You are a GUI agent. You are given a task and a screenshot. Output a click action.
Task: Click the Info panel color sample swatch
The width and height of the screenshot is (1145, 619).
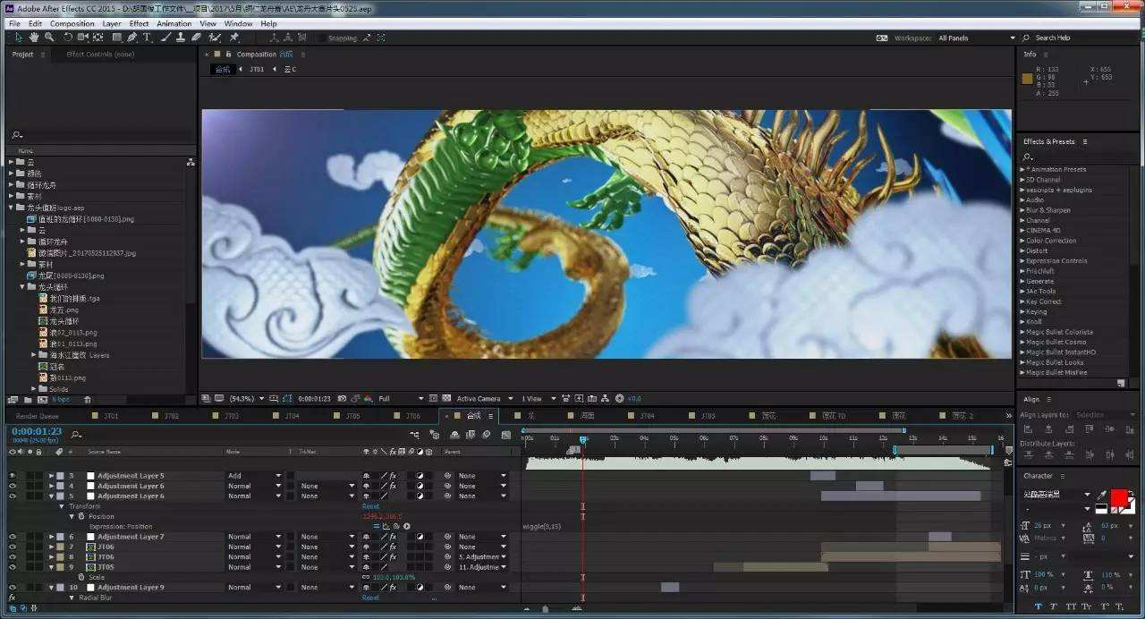click(x=1027, y=79)
